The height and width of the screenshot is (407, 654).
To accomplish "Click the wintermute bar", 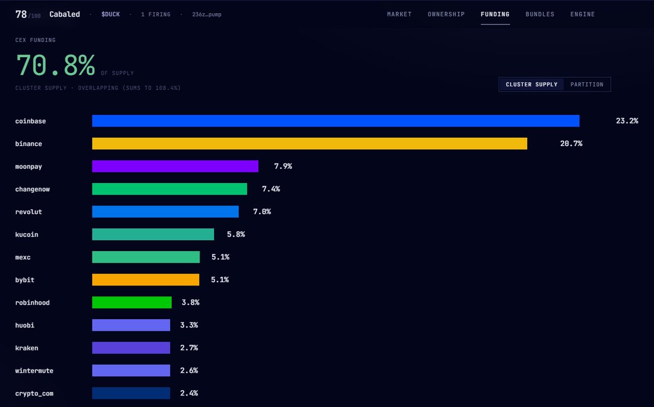I will point(131,370).
